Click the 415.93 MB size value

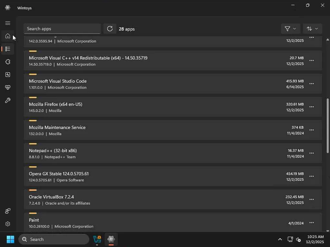pyautogui.click(x=295, y=81)
